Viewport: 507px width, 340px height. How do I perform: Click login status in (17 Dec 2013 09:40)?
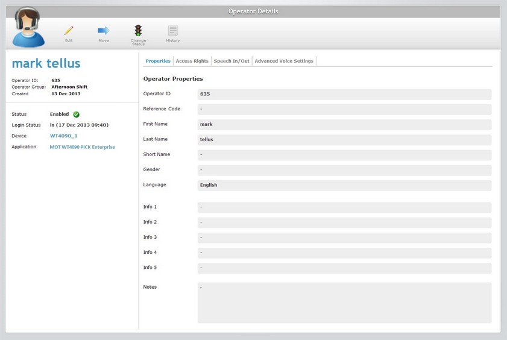[79, 125]
